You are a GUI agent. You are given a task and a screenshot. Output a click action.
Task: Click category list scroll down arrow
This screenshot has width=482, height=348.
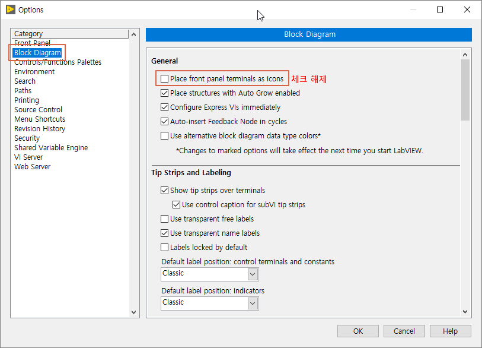click(x=134, y=312)
